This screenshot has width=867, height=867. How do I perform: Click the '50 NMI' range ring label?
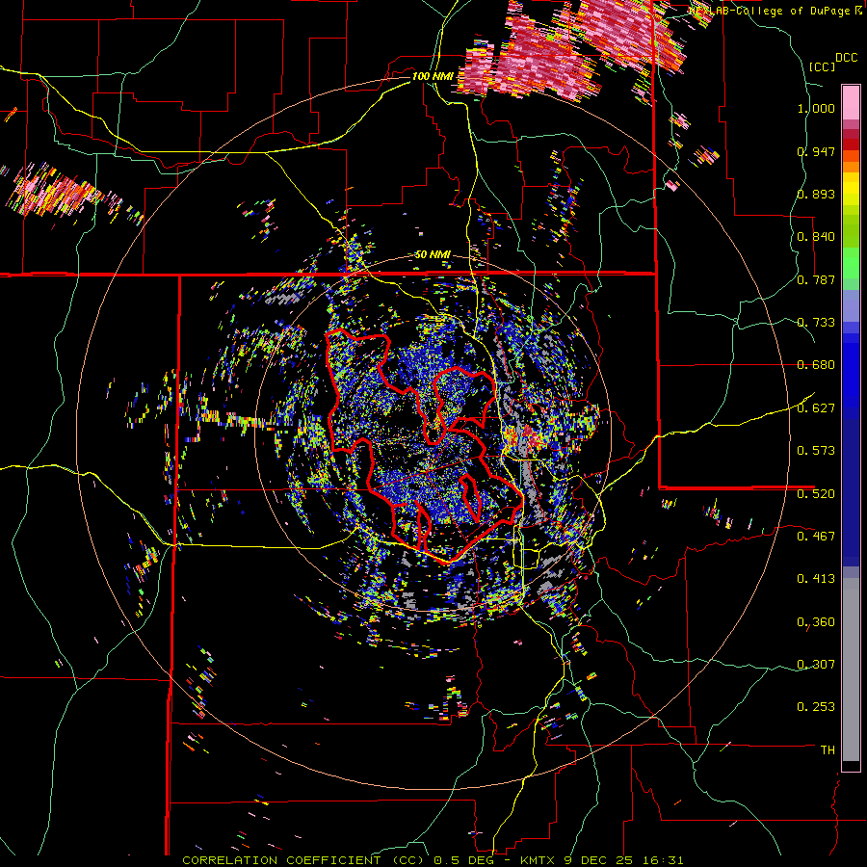pyautogui.click(x=433, y=255)
